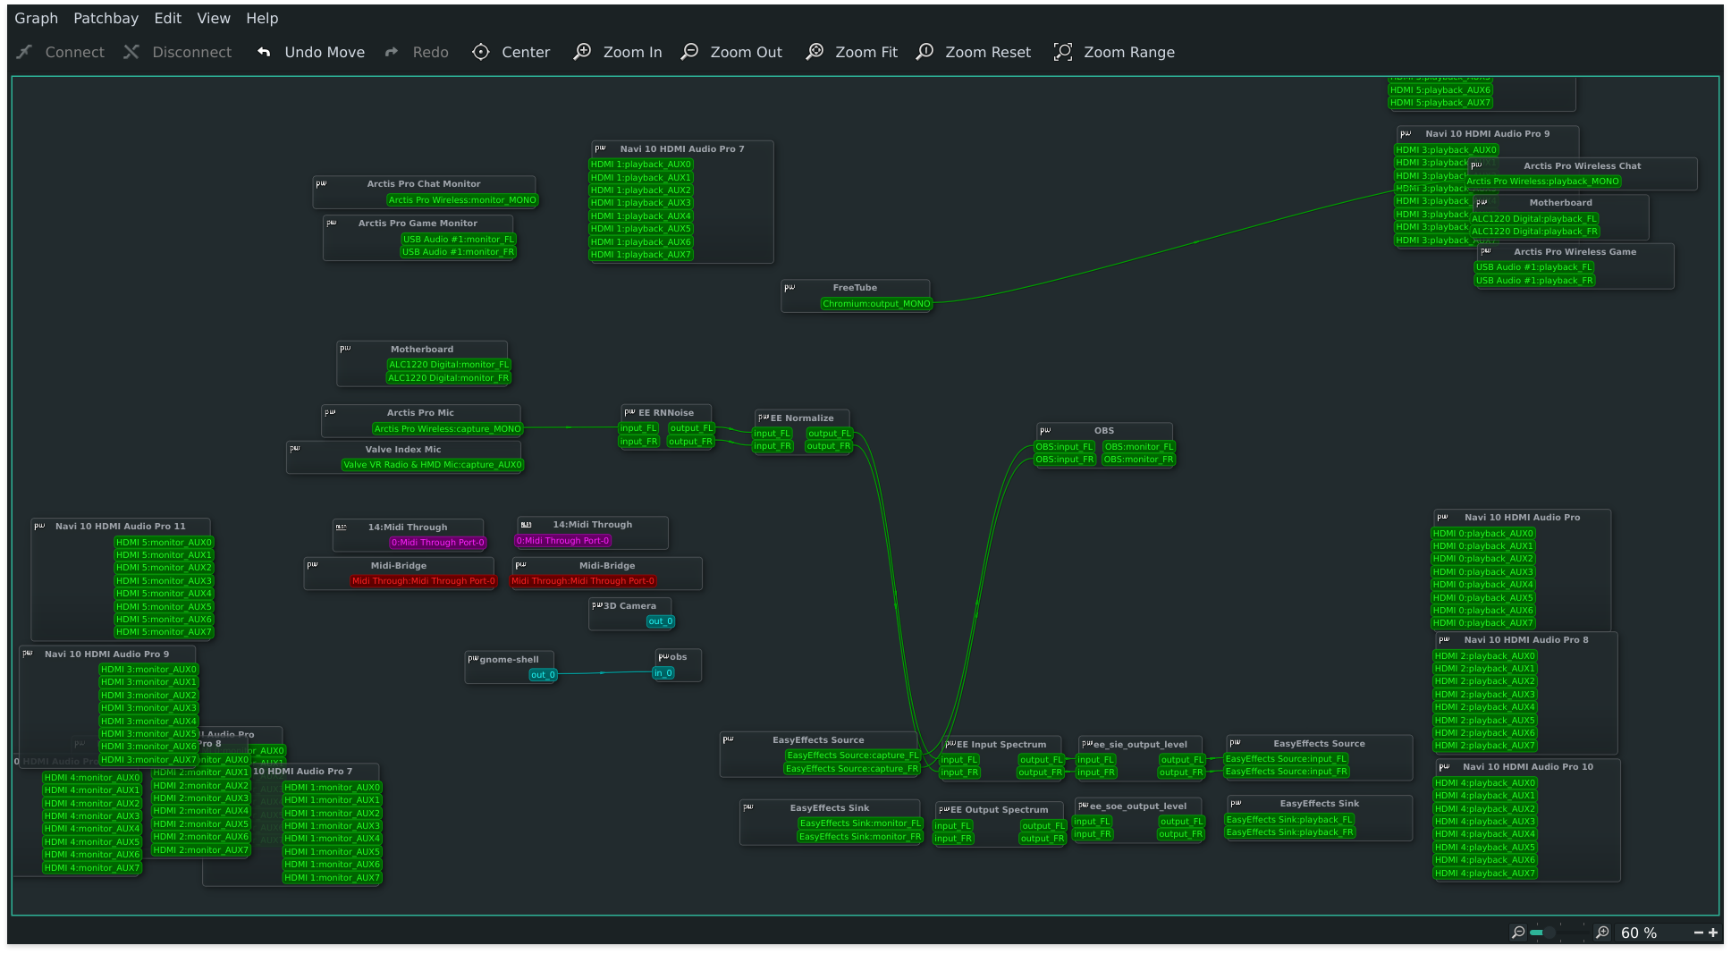Click the PipeWire icon on FreeTube node
Viewport: 1731px width, 954px height.
tap(790, 287)
